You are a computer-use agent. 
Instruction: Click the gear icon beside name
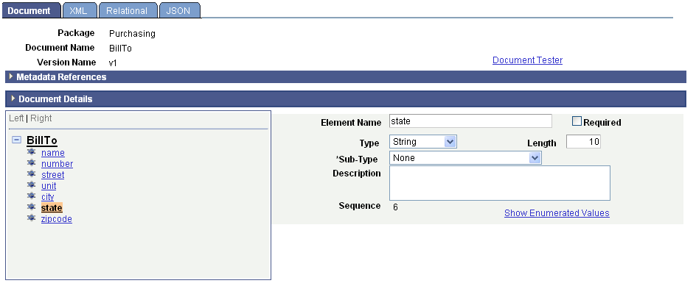[31, 152]
